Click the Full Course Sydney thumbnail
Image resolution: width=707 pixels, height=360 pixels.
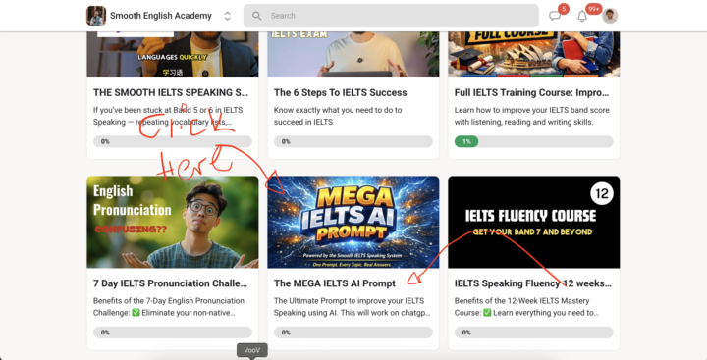coord(534,55)
